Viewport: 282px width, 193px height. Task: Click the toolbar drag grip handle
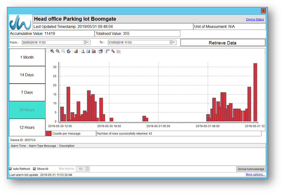[x=47, y=51]
